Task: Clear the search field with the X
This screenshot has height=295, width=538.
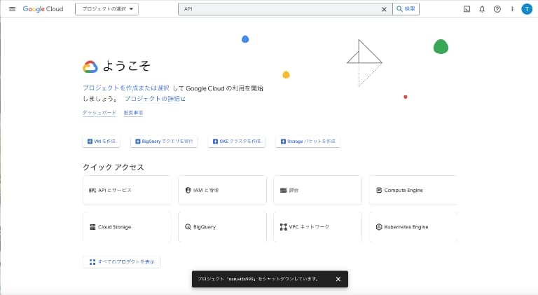Action: [x=384, y=9]
